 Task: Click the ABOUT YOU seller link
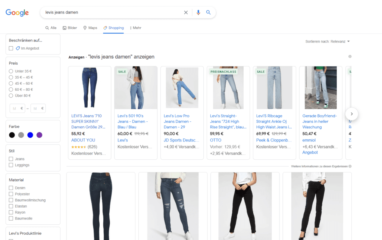(x=83, y=140)
